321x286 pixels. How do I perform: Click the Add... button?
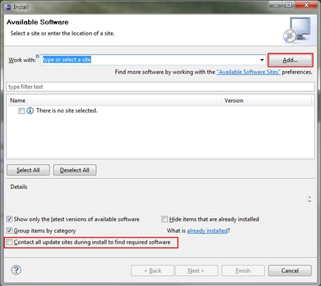point(290,60)
